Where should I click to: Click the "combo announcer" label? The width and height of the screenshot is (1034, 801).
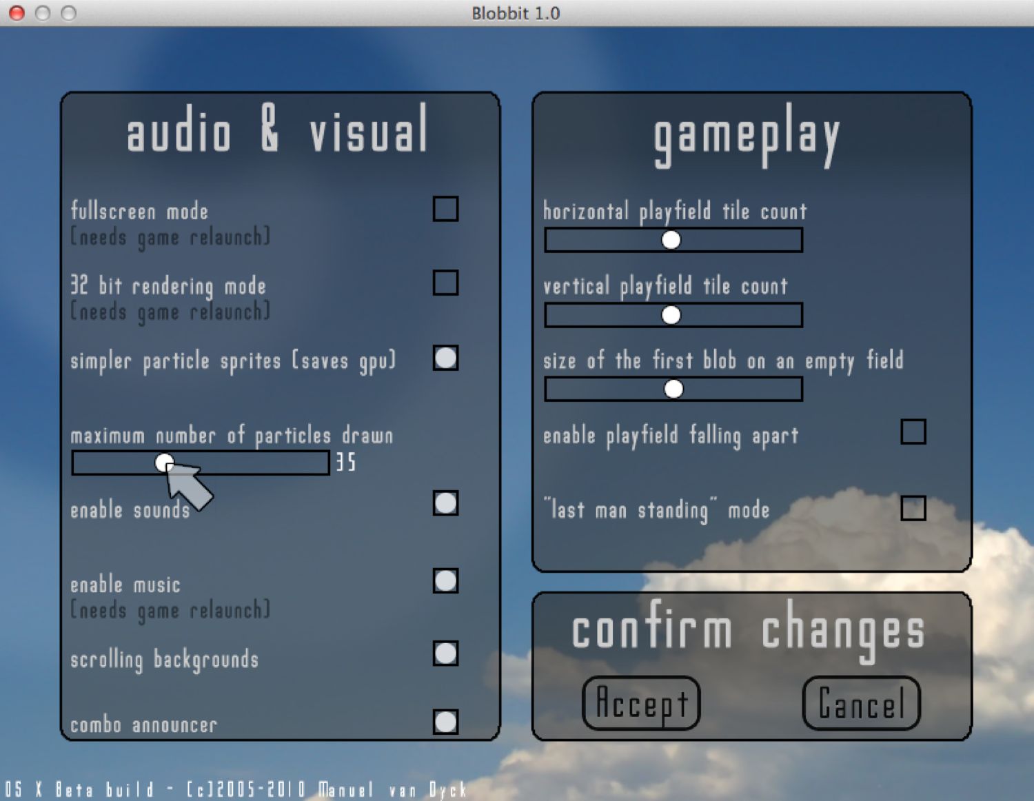coord(144,725)
